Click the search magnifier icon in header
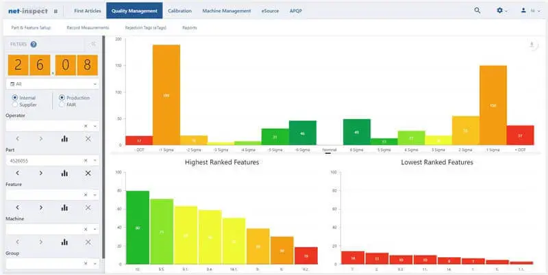Screen dimensions: 548x275 [477, 11]
